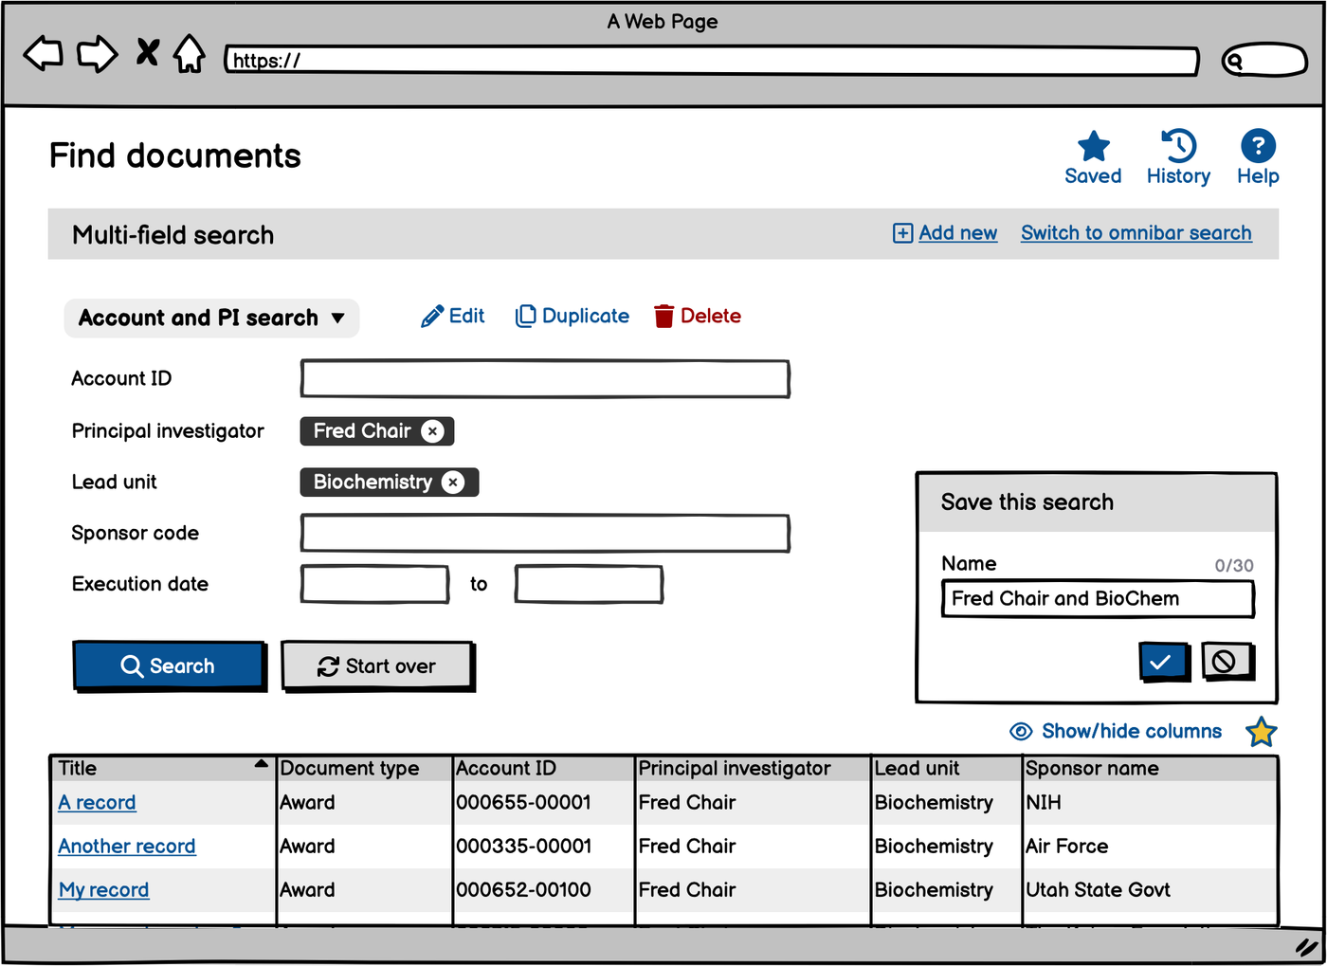
Task: Expand the Account and PI search dropdown
Action: pos(211,318)
